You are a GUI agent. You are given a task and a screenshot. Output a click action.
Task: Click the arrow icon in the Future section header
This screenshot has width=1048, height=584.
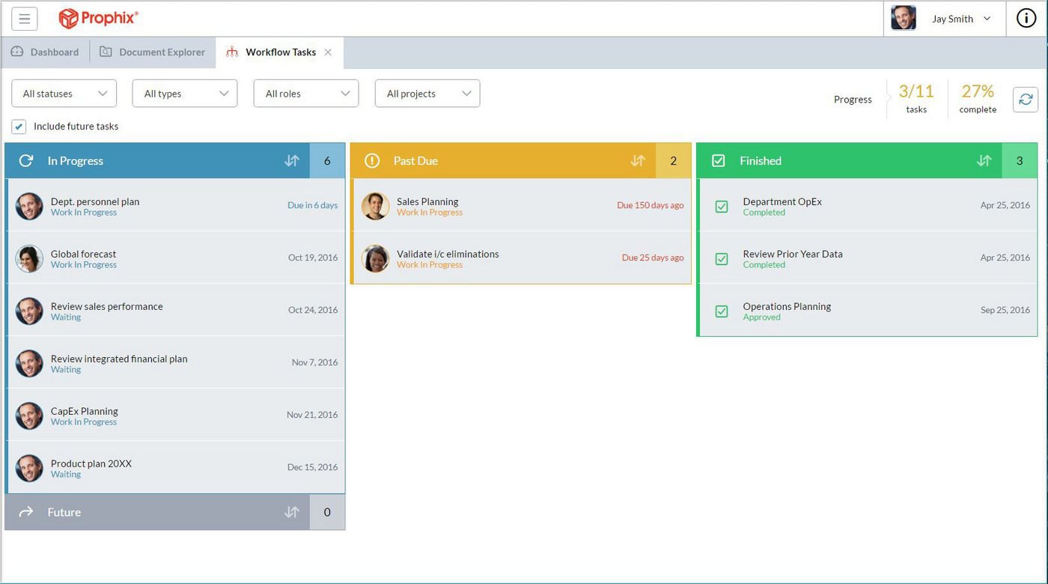tap(26, 512)
